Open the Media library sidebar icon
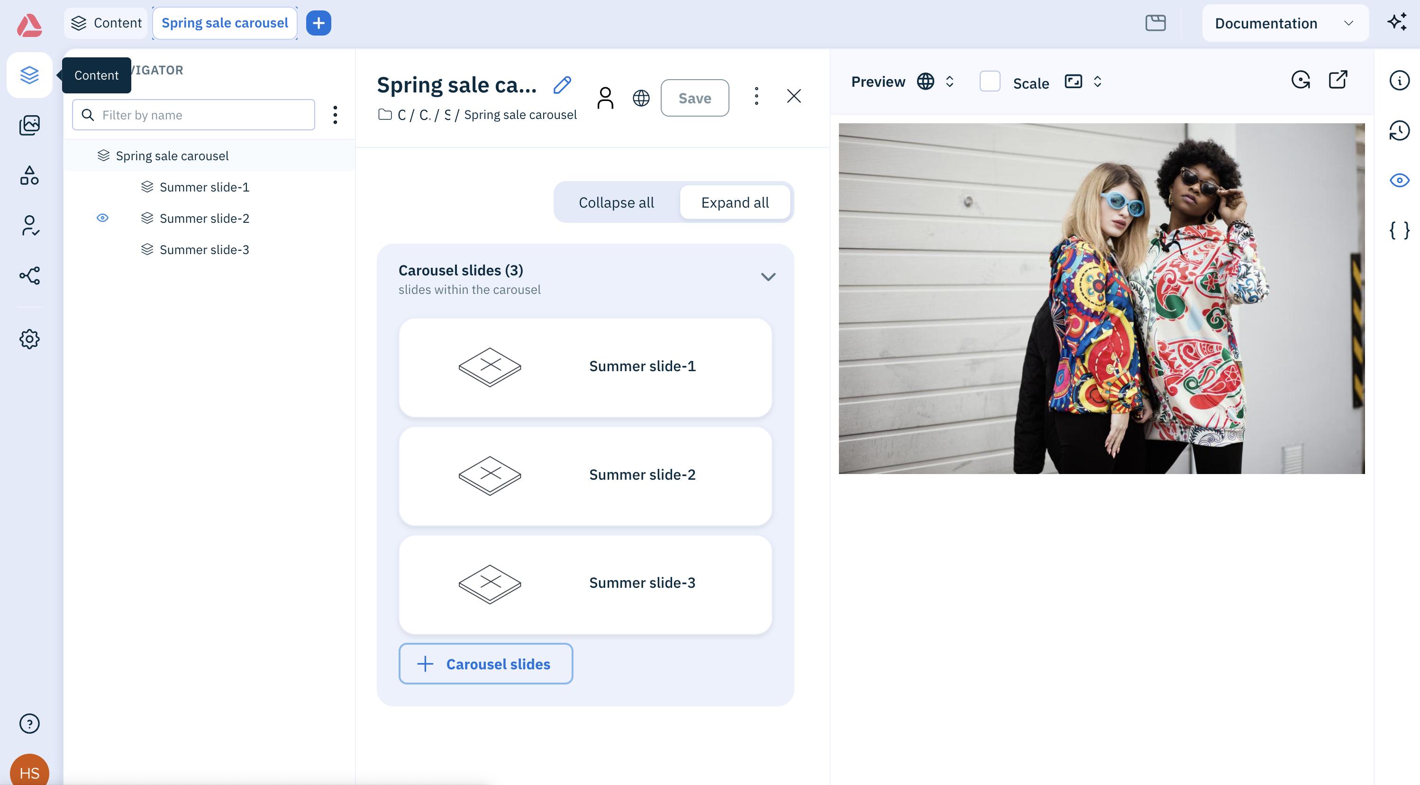Image resolution: width=1420 pixels, height=785 pixels. (29, 125)
